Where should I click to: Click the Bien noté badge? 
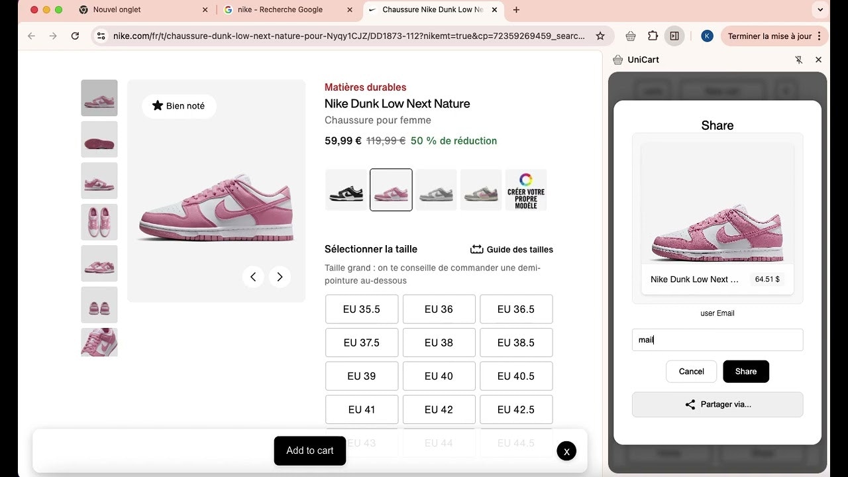click(x=179, y=106)
